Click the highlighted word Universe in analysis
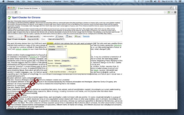The height and width of the screenshot is (115, 184). coord(50,43)
